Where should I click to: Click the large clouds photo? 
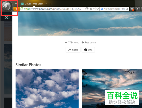click(x=80, y=23)
